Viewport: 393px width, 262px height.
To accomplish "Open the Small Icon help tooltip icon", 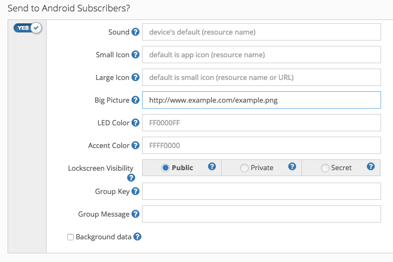I will (136, 55).
